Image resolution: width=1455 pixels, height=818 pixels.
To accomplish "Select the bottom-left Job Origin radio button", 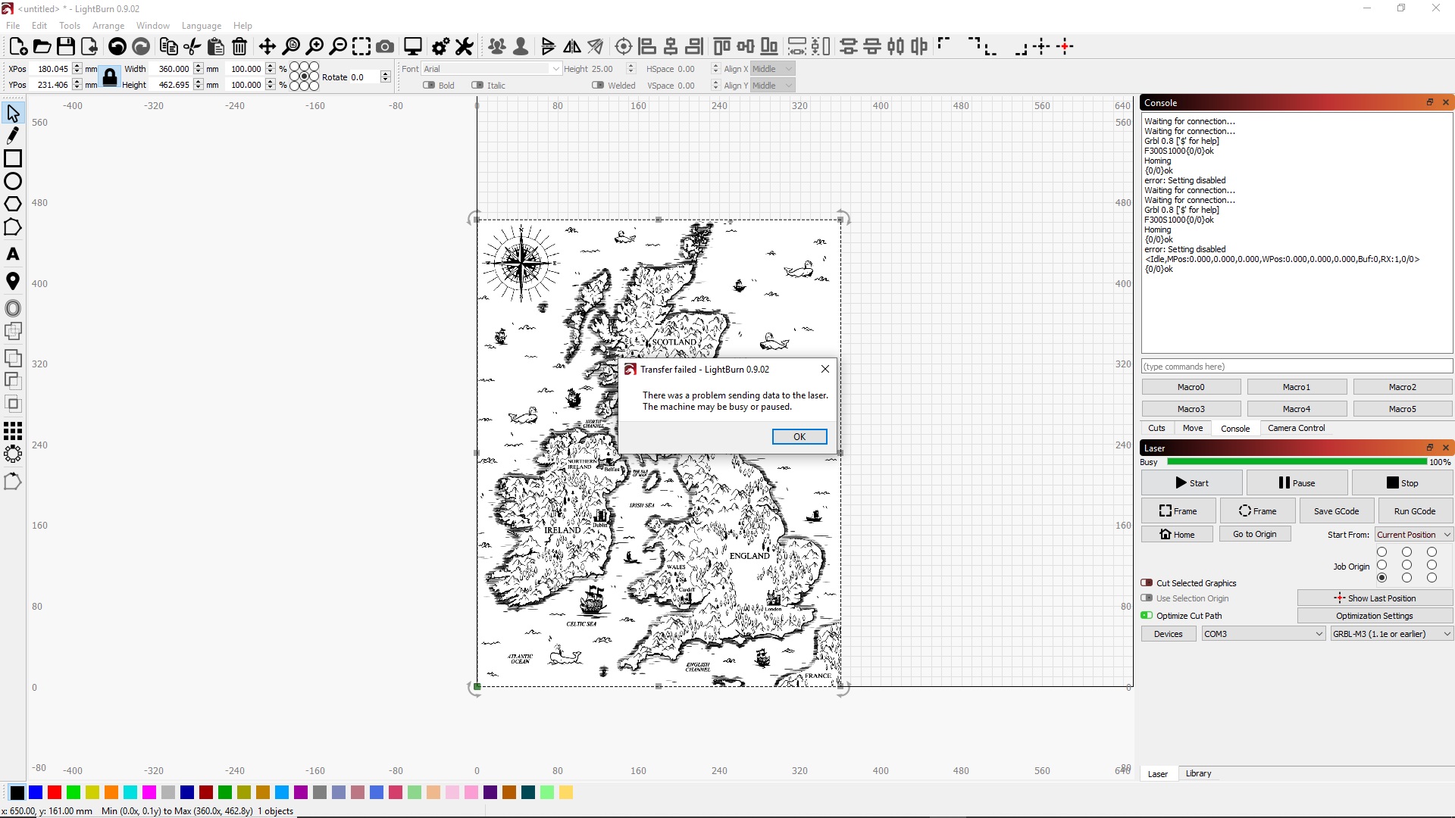I will click(x=1382, y=576).
